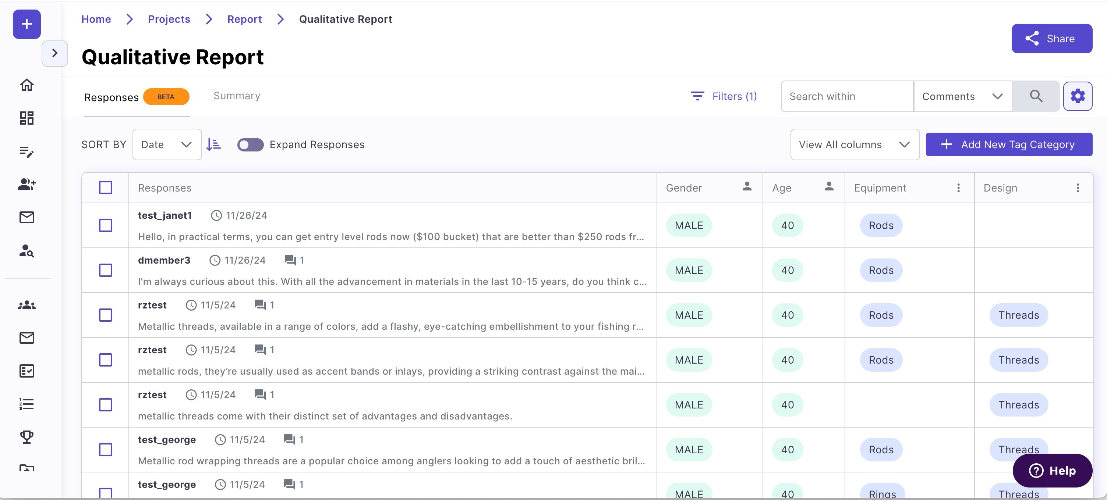The width and height of the screenshot is (1107, 500).
Task: Click the Add New Tag Category button
Action: tap(1009, 144)
